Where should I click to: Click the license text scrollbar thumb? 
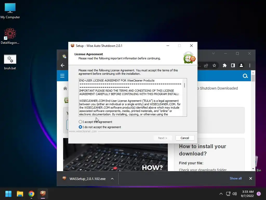point(184,85)
